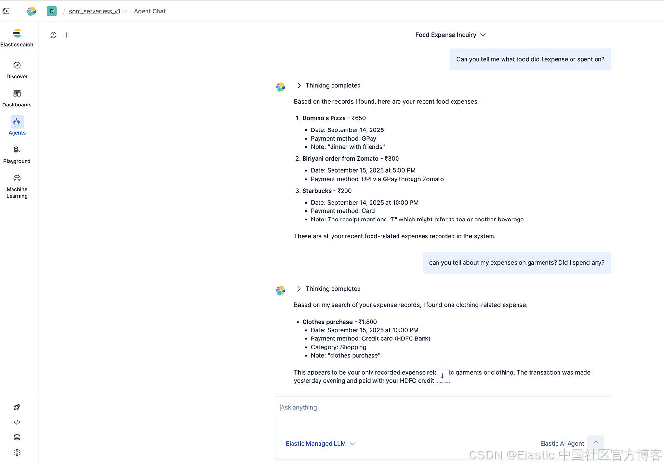Screen dimensions: 664x466
Task: Click the Payment method: Credit card (HDFC Bank) line
Action: (x=371, y=338)
